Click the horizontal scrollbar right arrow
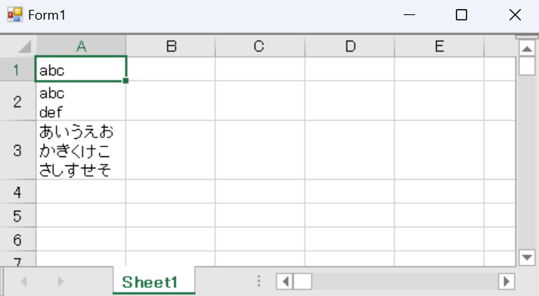Screen dimensions: 539x296 pos(506,282)
